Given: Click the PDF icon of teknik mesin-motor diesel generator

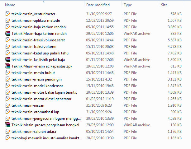Looking at the screenshot, I should 7,99.
